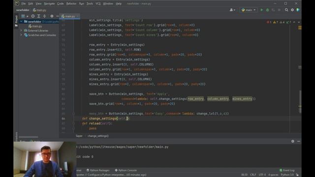The image size is (315, 177).
Task: Click Run with Coverage icon in toolbar
Action: click(273, 10)
